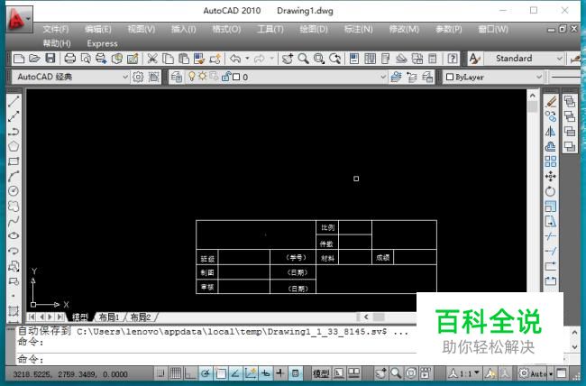The width and height of the screenshot is (586, 386).
Task: Select the Spline tool
Action: click(x=14, y=221)
